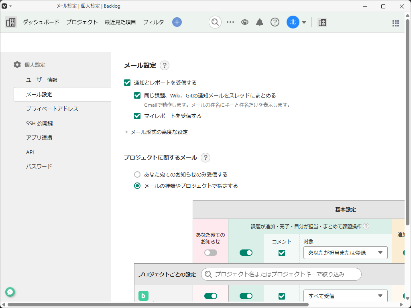Open SSH 公開鍵 settings

[x=39, y=123]
